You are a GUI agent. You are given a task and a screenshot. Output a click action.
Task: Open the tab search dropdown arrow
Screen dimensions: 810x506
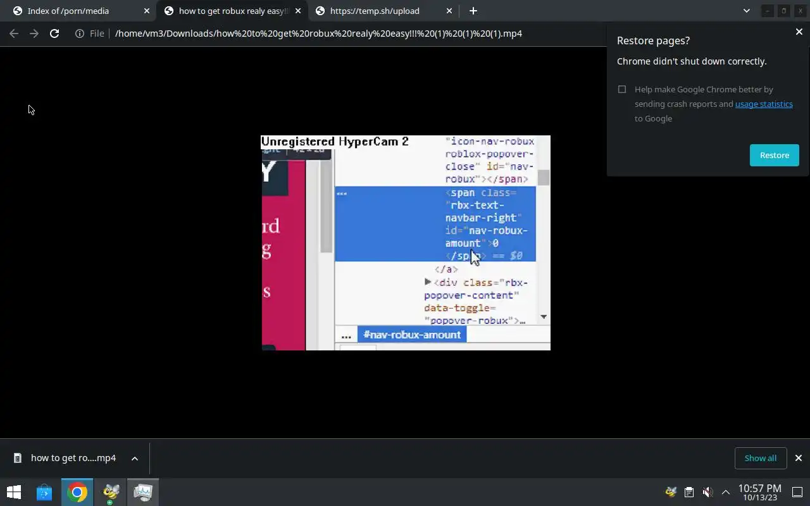(x=747, y=11)
